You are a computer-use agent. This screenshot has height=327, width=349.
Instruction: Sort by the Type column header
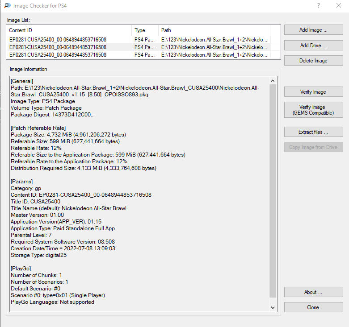[145, 30]
